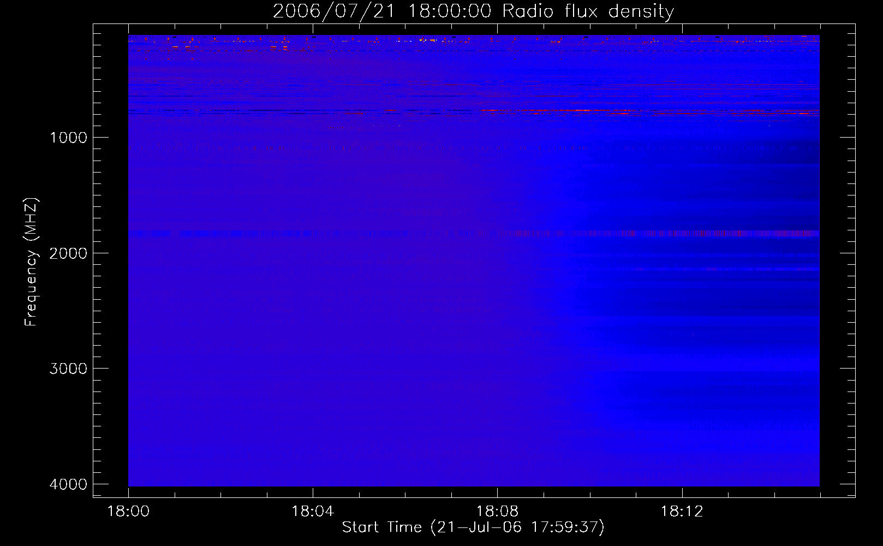Select the 'Frequency (MHZ)' axis label
The image size is (883, 546).
pyautogui.click(x=32, y=262)
